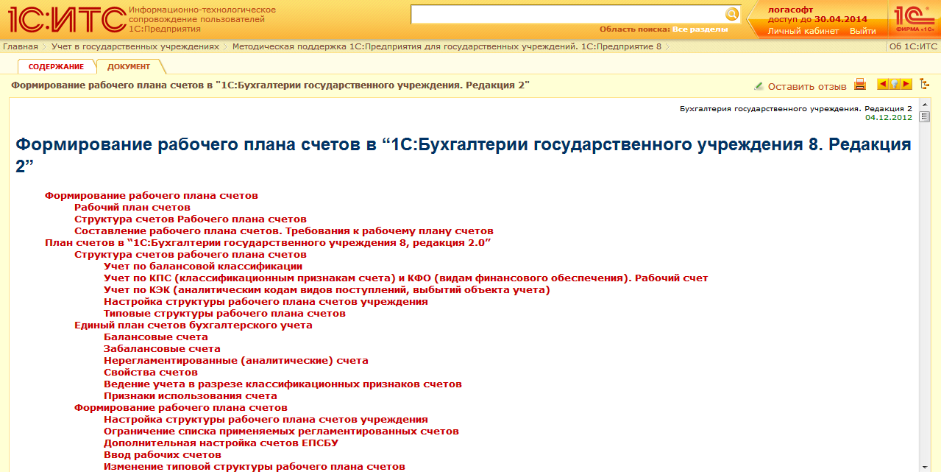Open Составление рабочего плана счетов section

pos(283,231)
